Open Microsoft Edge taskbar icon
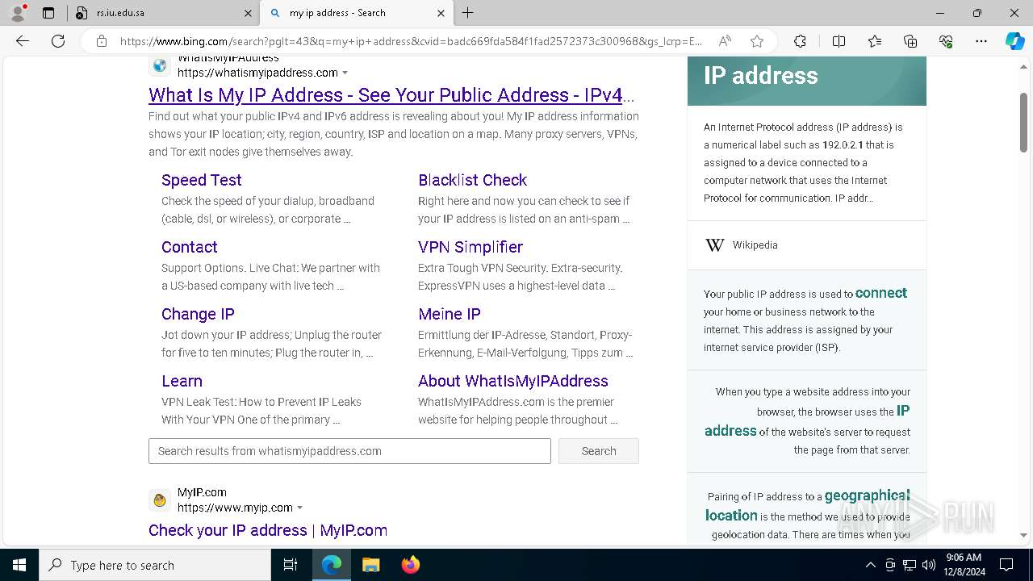This screenshot has width=1033, height=581. pos(332,565)
